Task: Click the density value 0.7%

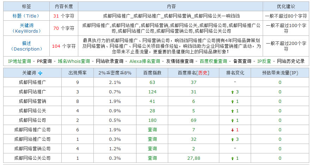Action: (115, 92)
